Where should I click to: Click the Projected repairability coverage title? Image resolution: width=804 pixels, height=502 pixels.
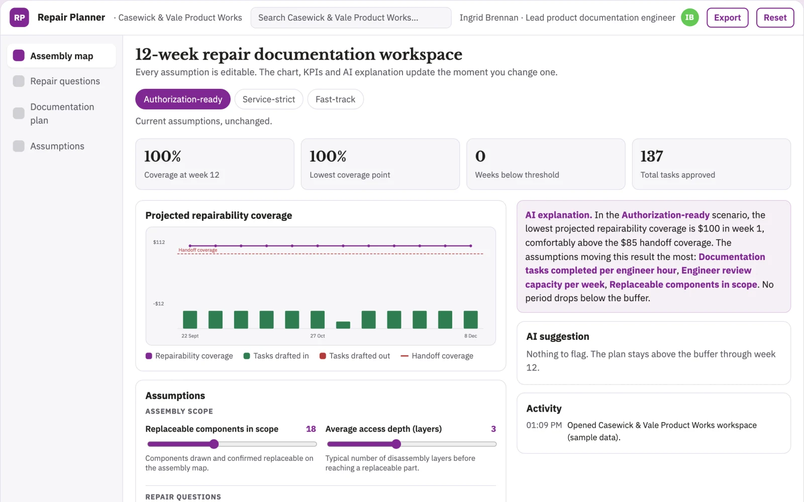click(x=219, y=215)
